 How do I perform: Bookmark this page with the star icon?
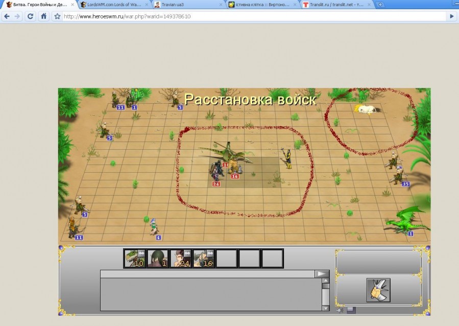(57, 16)
